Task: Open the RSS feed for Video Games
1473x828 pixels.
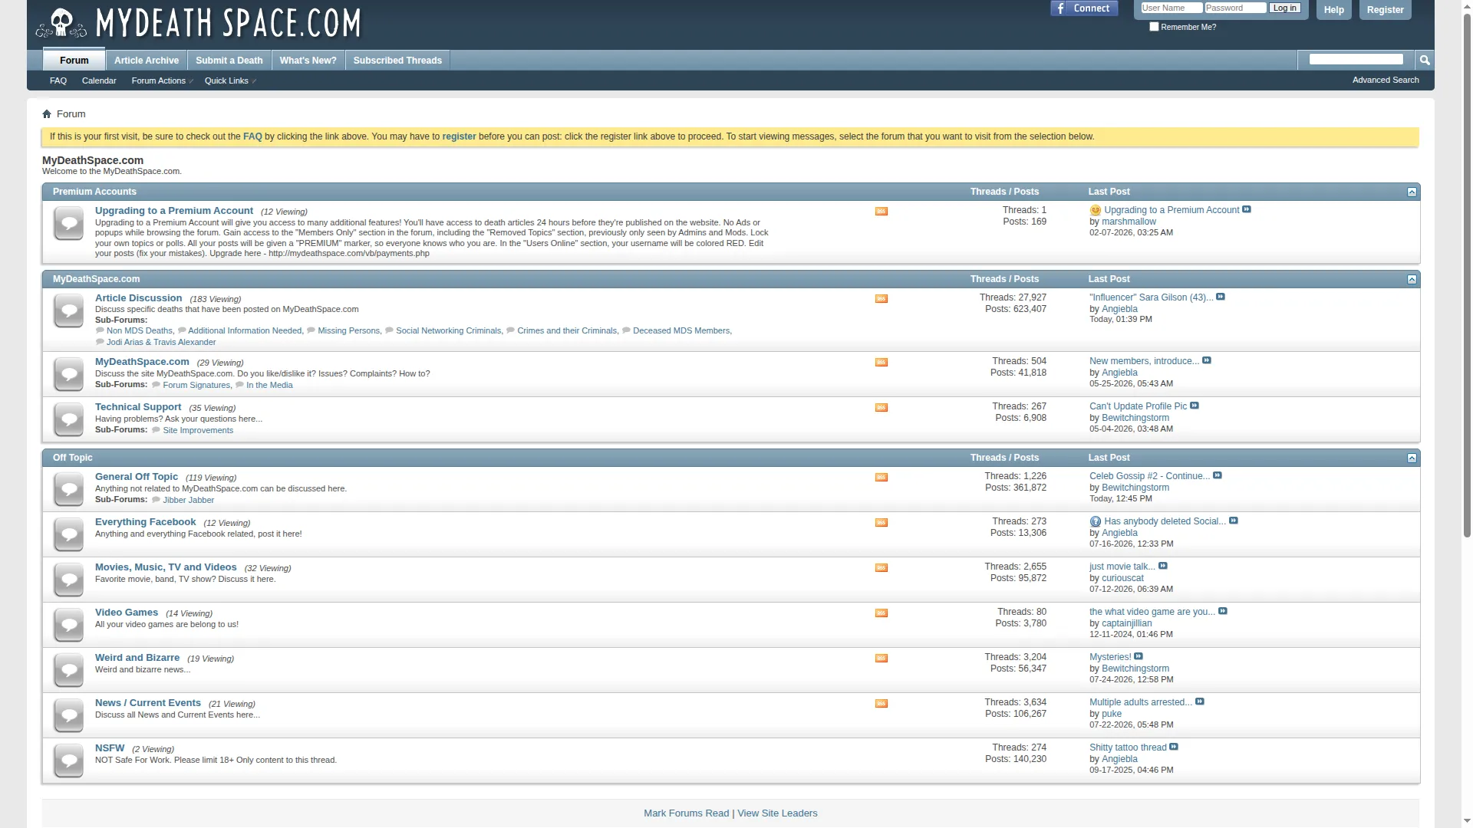Action: pos(881,613)
